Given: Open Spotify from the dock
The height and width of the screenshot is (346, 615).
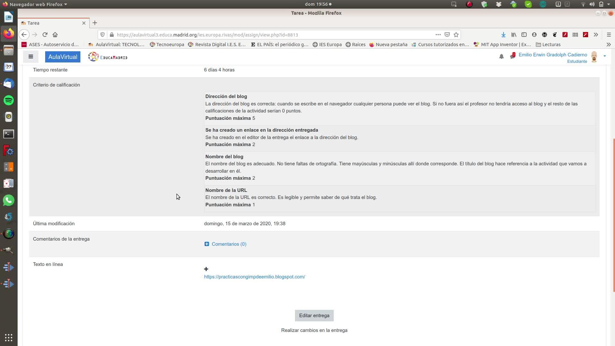Looking at the screenshot, I should click(x=9, y=100).
